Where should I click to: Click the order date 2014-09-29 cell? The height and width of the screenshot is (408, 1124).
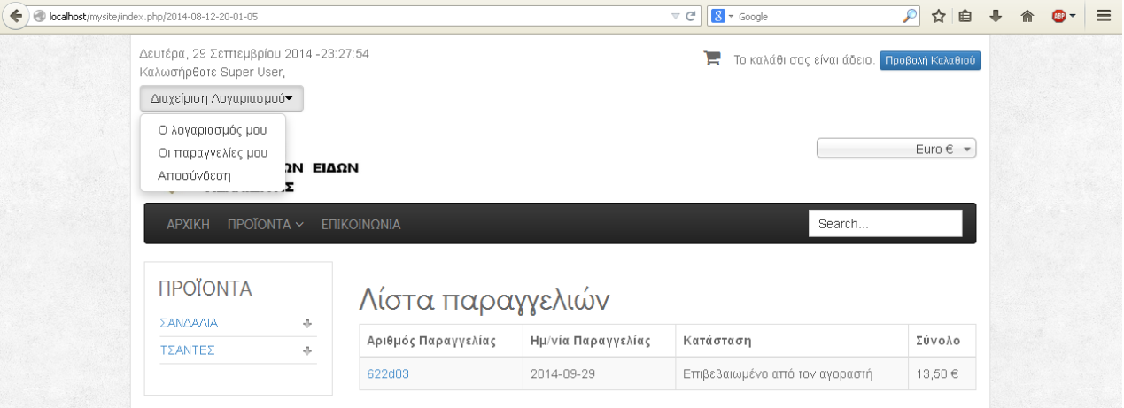point(599,374)
